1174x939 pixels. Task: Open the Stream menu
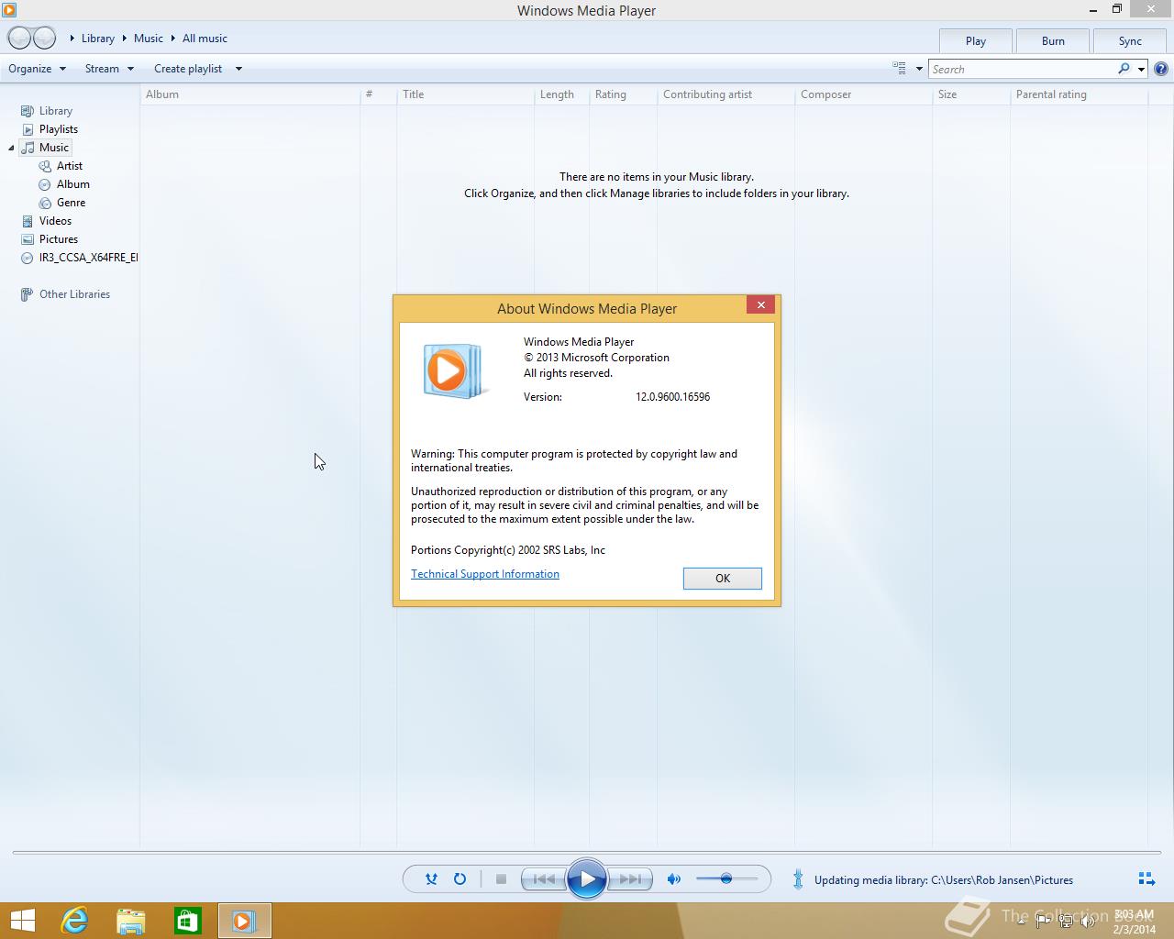[109, 69]
